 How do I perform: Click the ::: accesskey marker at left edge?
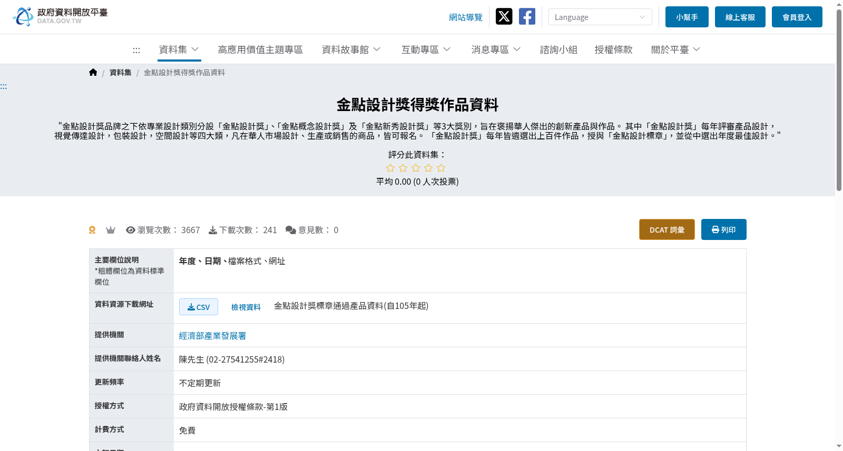4,86
